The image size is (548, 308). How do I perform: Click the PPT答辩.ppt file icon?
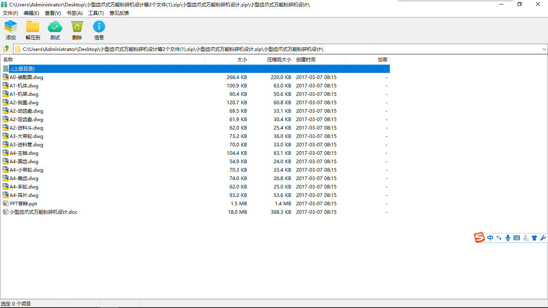[x=6, y=203]
